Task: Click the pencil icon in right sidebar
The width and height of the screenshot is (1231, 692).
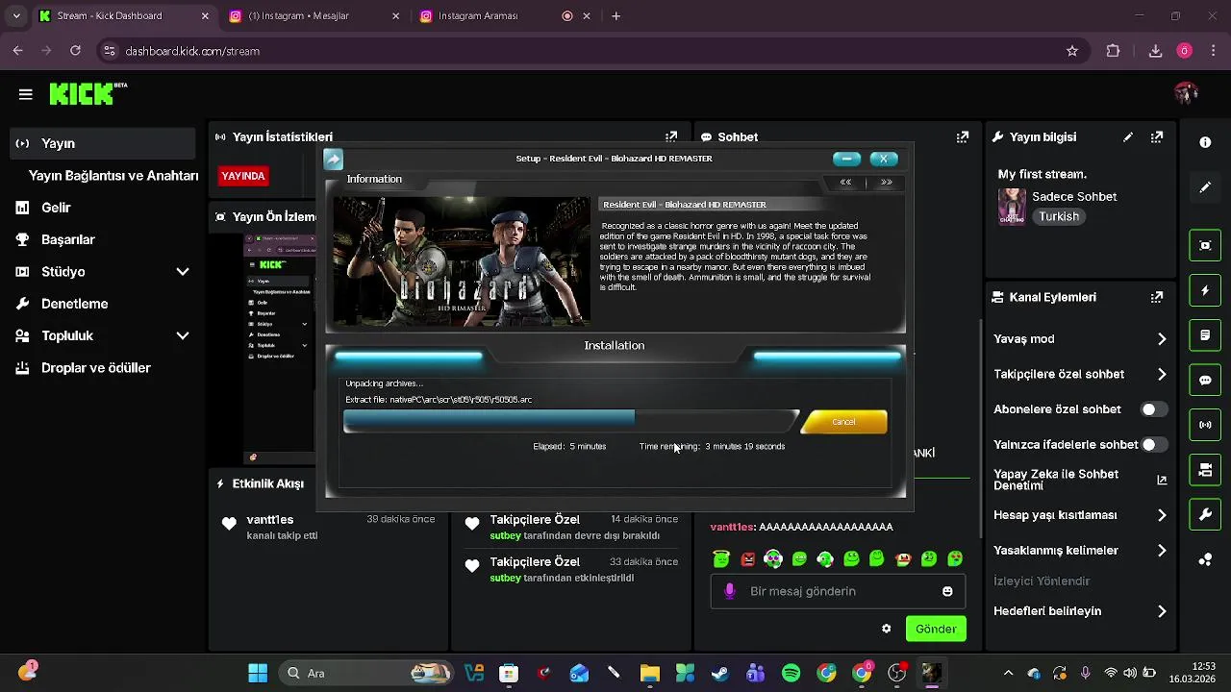Action: point(1205,187)
